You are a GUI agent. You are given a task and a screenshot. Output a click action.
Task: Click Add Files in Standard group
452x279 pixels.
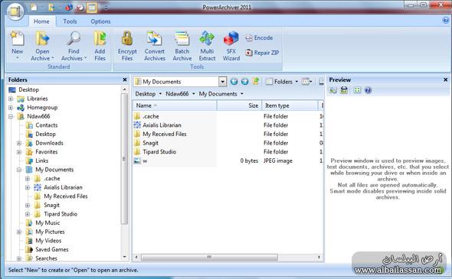click(100, 46)
